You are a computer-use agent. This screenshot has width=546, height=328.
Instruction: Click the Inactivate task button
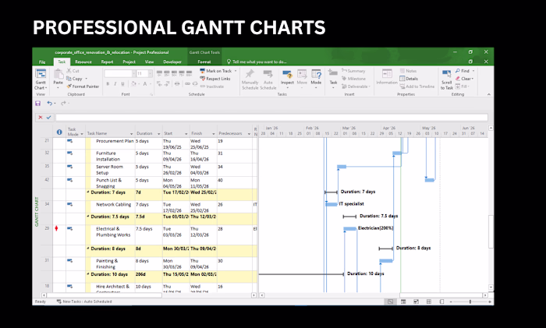point(212,86)
